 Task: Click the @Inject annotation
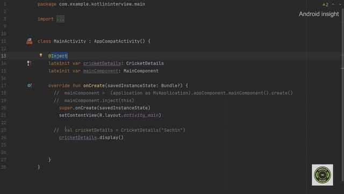58,56
